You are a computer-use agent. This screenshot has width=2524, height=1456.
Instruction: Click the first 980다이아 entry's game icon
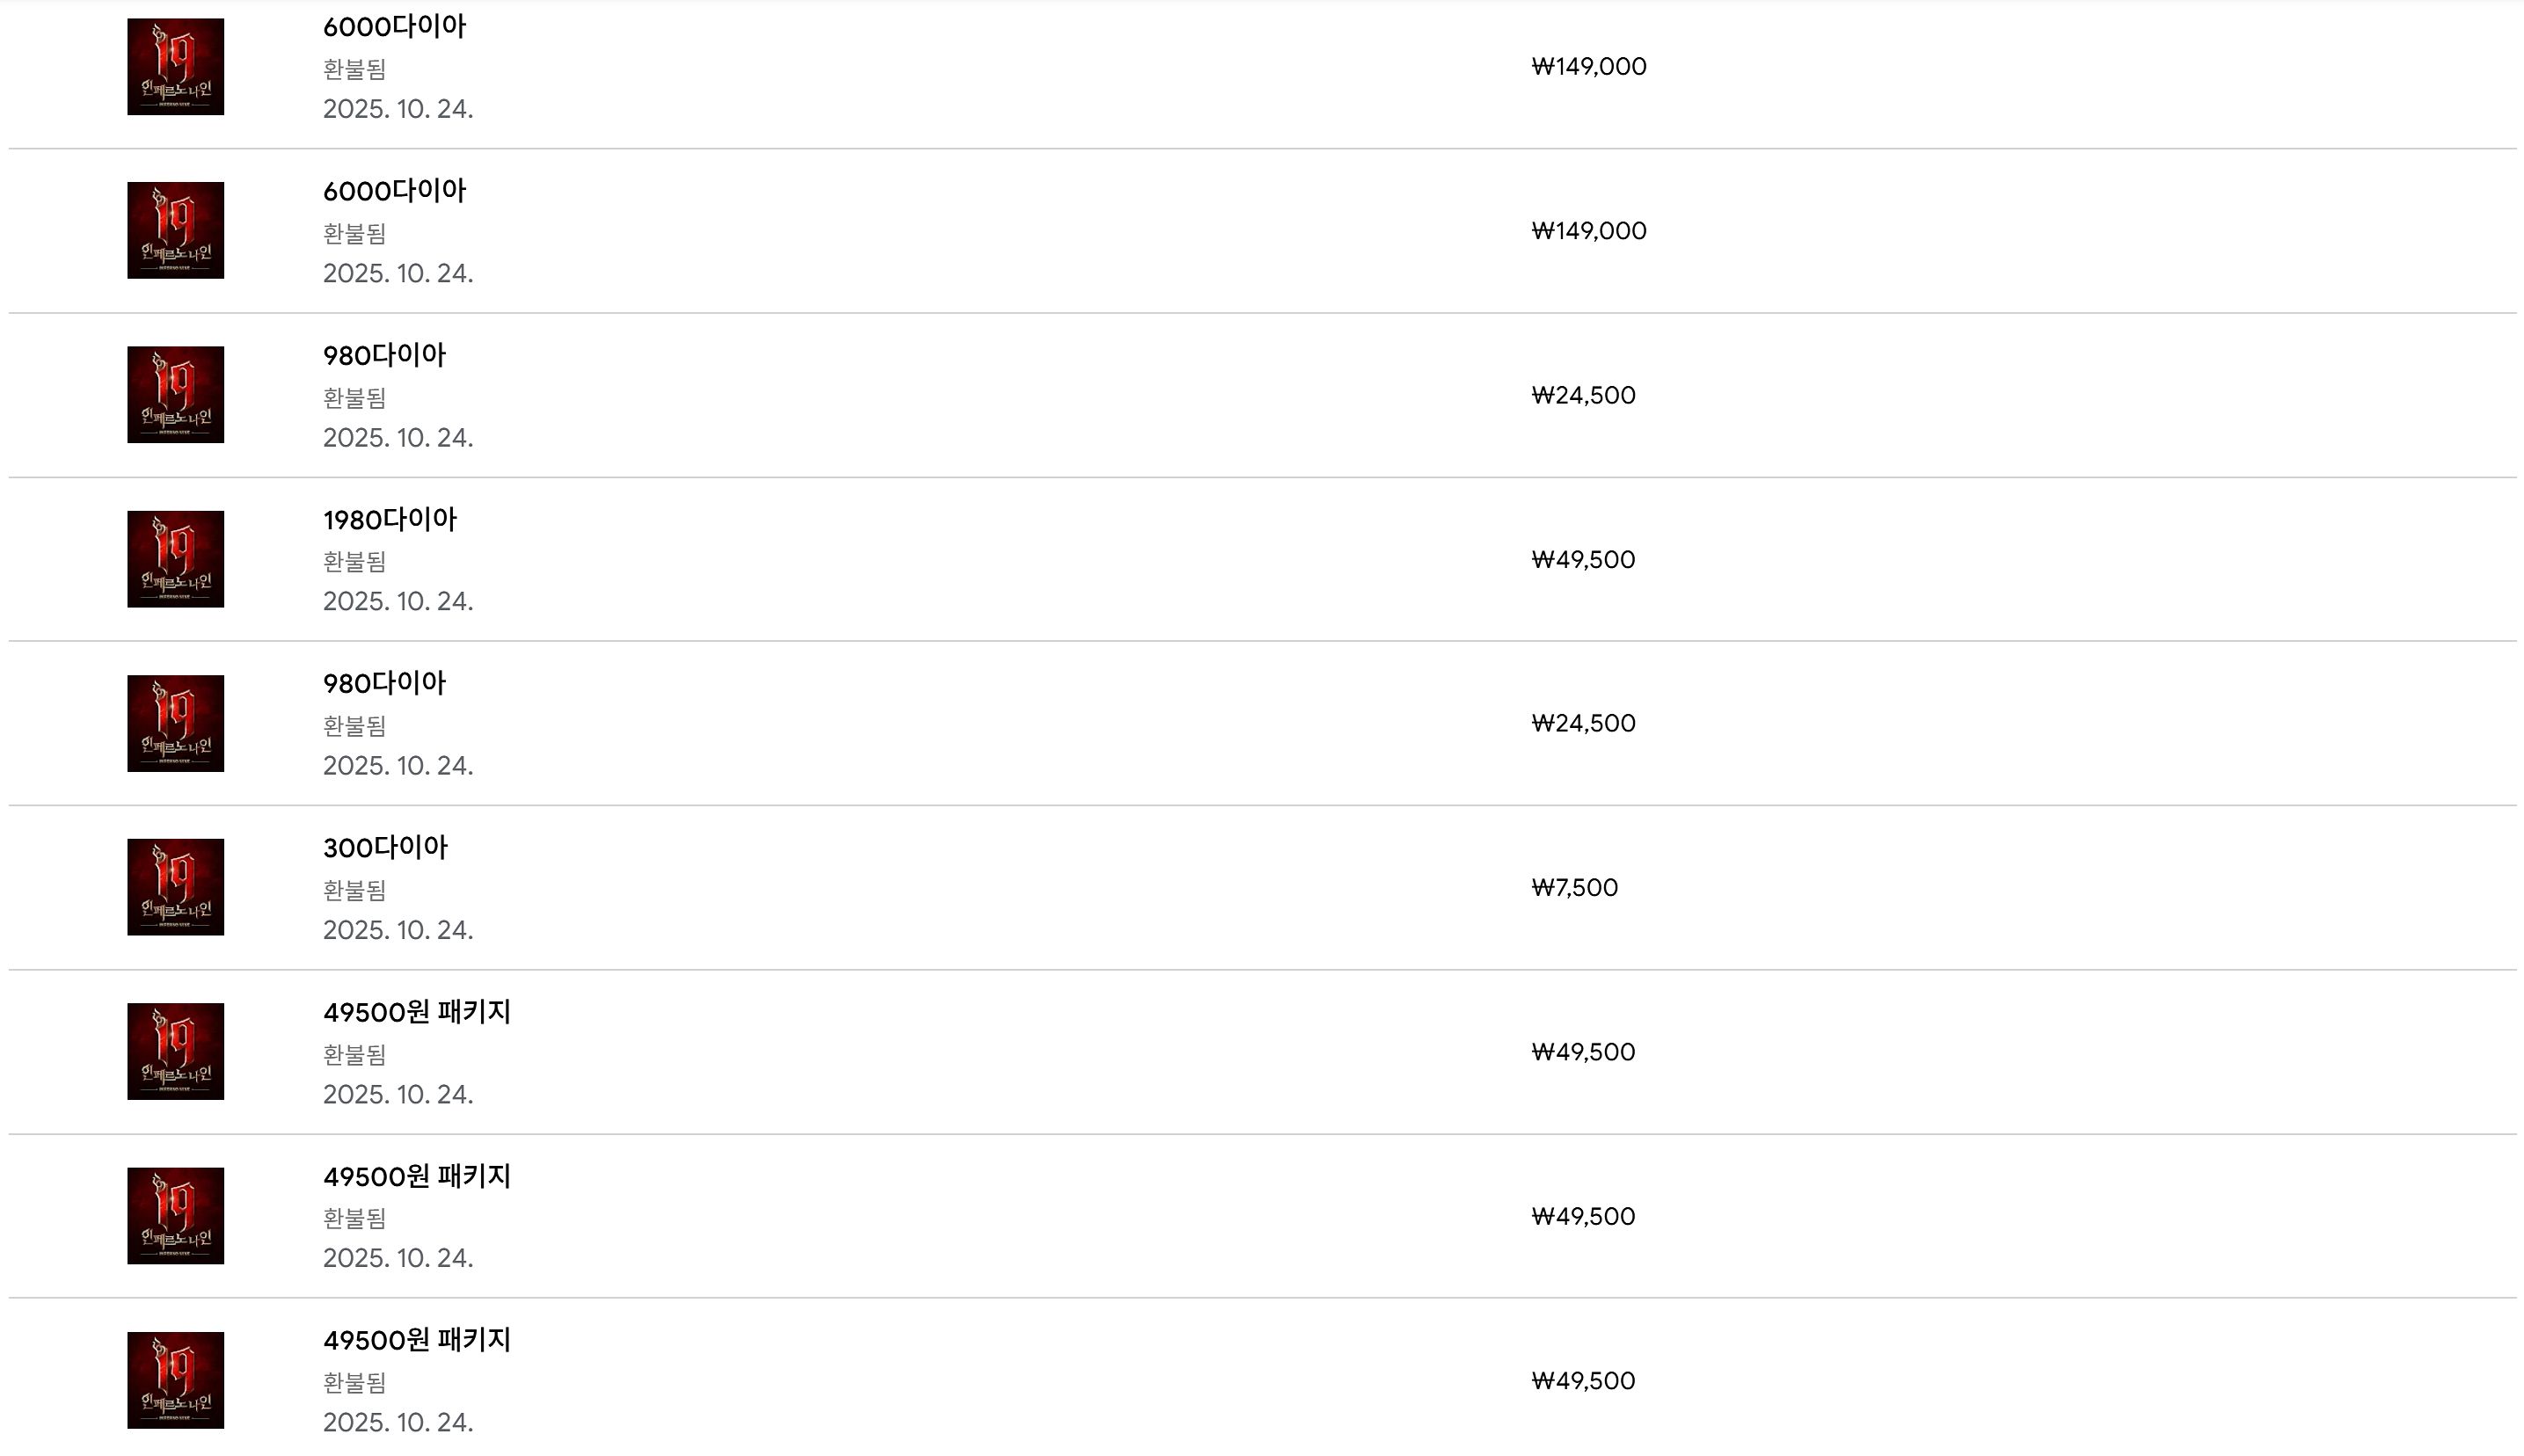tap(175, 395)
